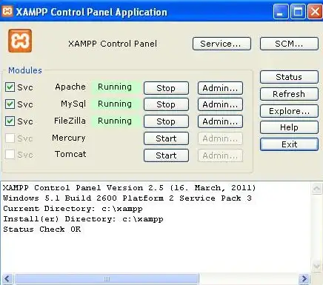This screenshot has height=285, width=323.
Task: Click the Status button
Action: [x=289, y=77]
